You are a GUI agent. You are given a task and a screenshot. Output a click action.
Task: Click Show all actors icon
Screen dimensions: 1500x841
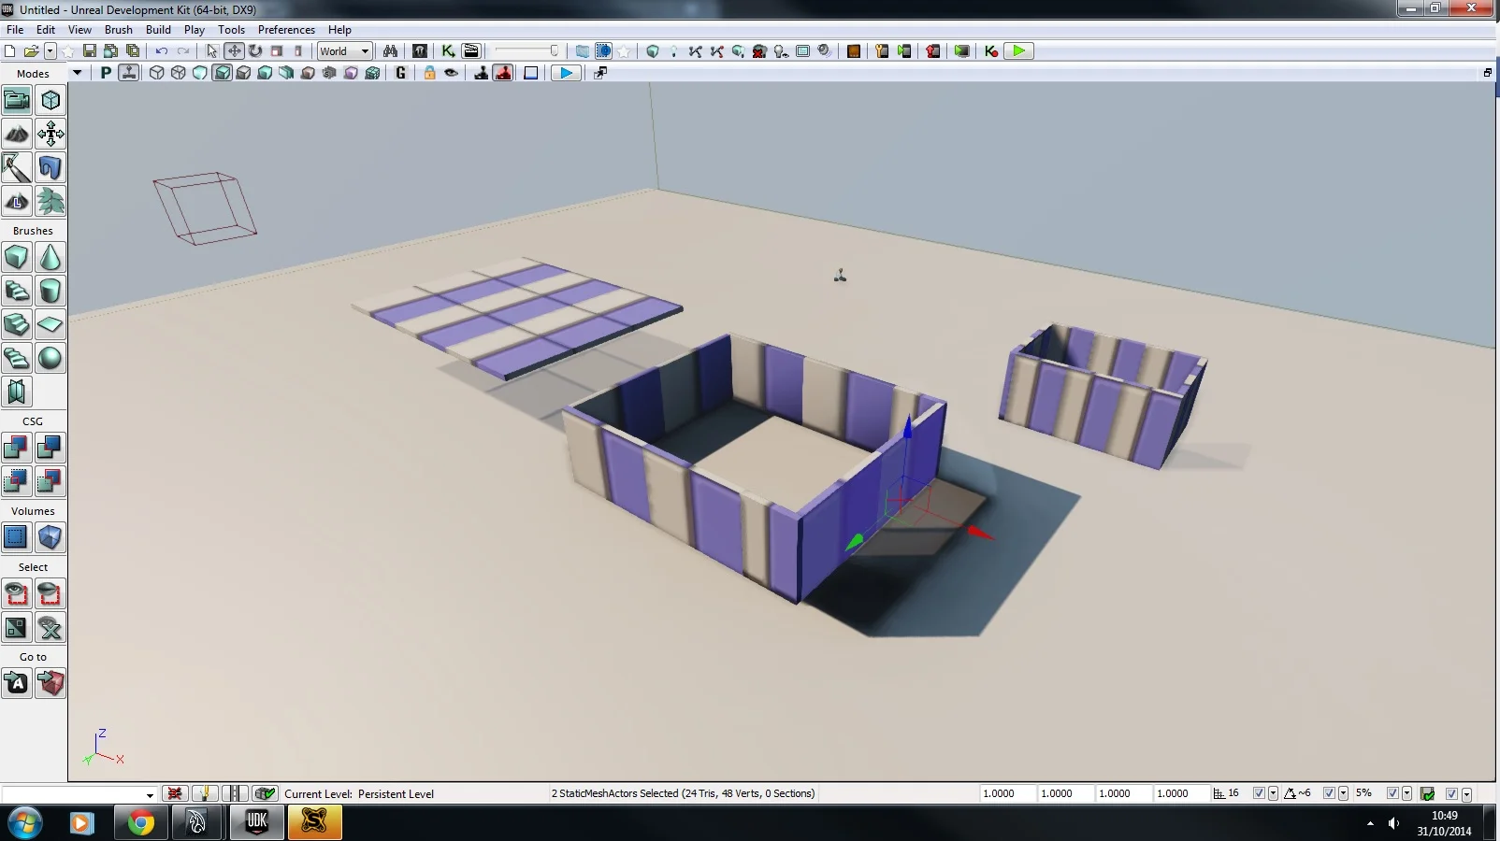point(50,627)
